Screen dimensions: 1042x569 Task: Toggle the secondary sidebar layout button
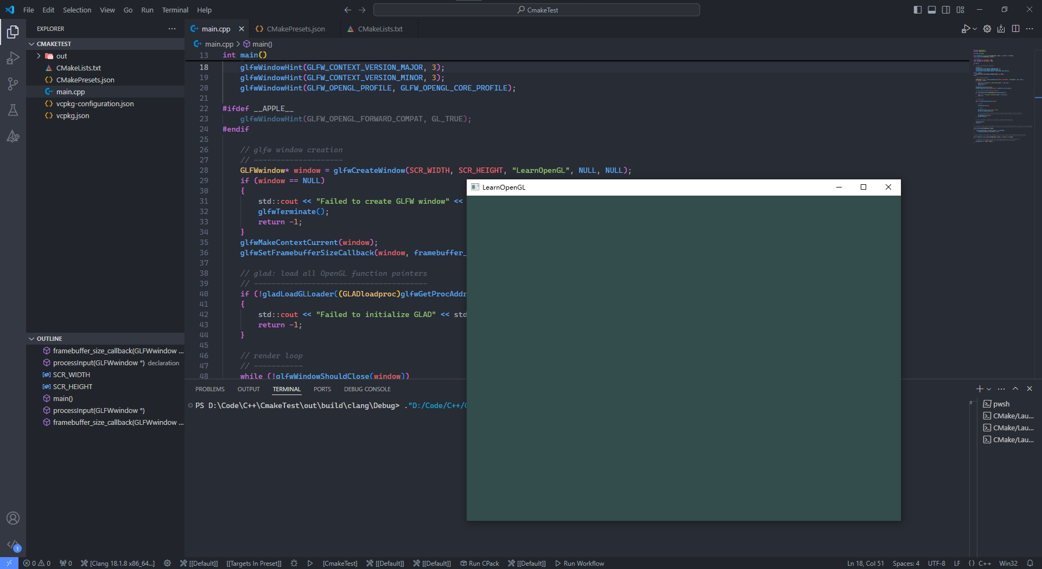click(x=946, y=10)
